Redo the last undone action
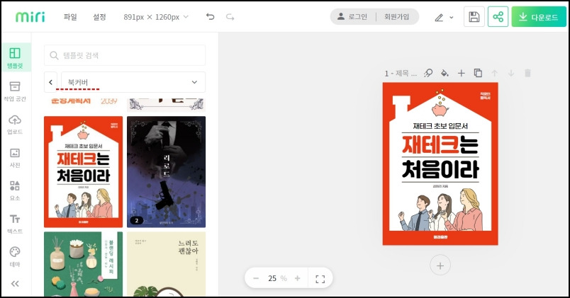This screenshot has width=570, height=298. (x=230, y=17)
